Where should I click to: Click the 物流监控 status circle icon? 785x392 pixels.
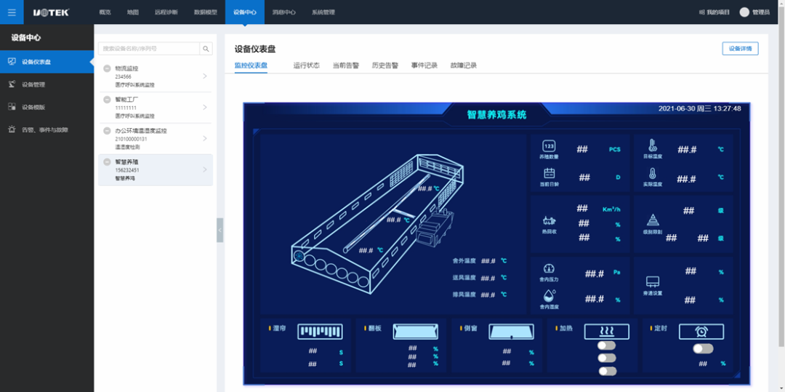click(107, 68)
